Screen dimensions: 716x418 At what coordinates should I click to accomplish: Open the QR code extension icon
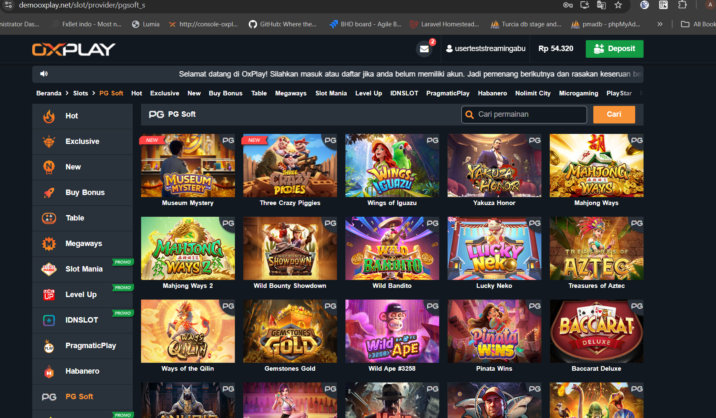(663, 5)
